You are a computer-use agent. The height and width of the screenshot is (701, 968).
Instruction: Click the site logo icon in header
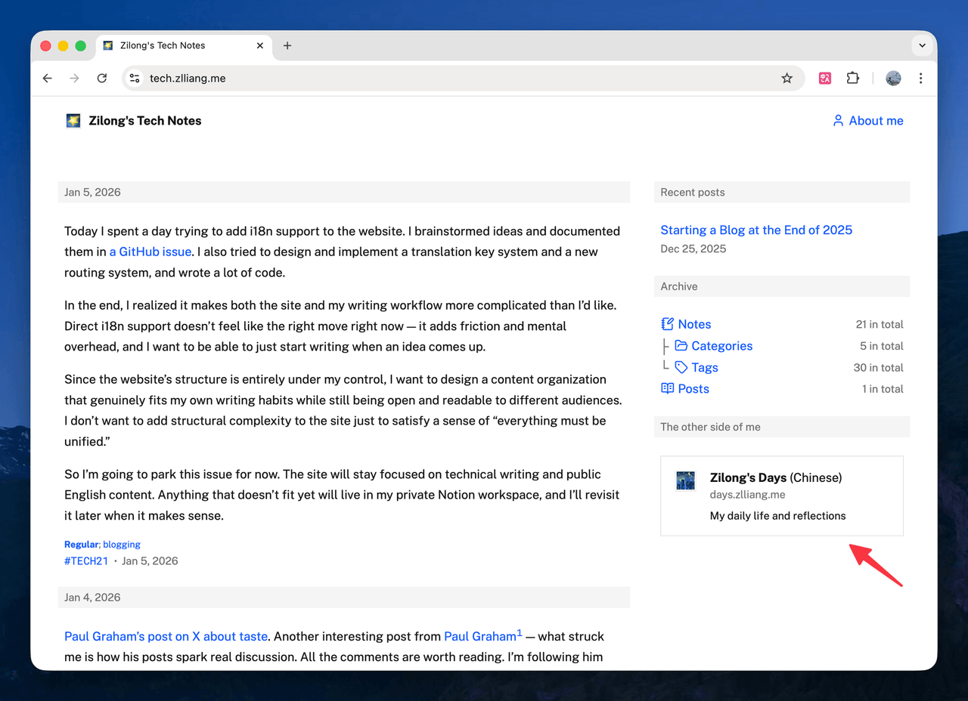click(73, 121)
